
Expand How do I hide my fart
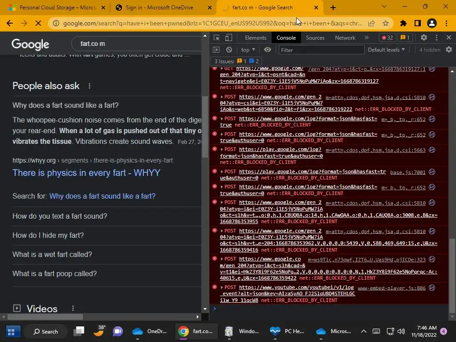(107, 235)
